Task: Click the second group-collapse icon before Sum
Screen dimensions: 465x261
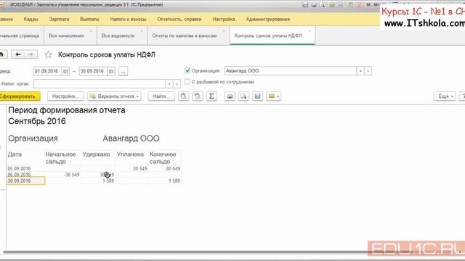Action: (198, 96)
